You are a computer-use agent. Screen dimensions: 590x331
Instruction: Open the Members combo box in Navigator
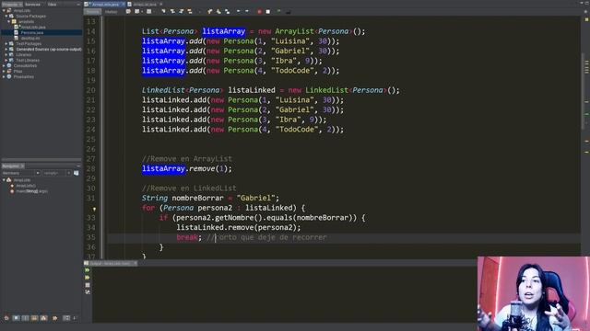coord(20,173)
